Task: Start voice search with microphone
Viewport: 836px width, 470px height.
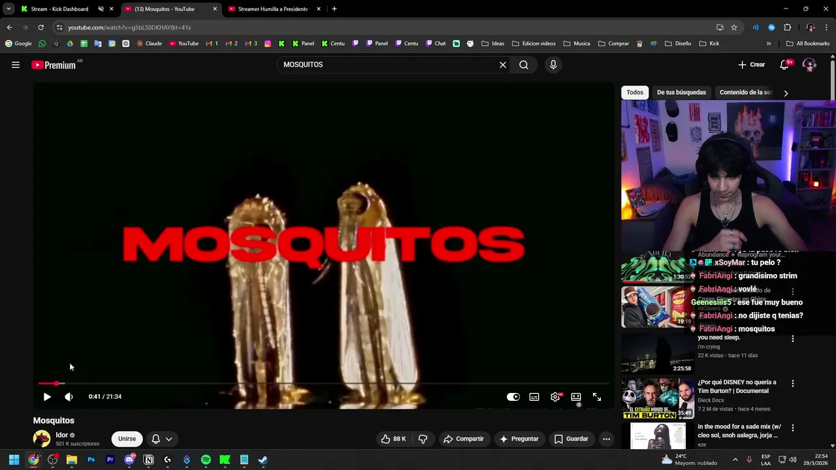Action: [553, 65]
